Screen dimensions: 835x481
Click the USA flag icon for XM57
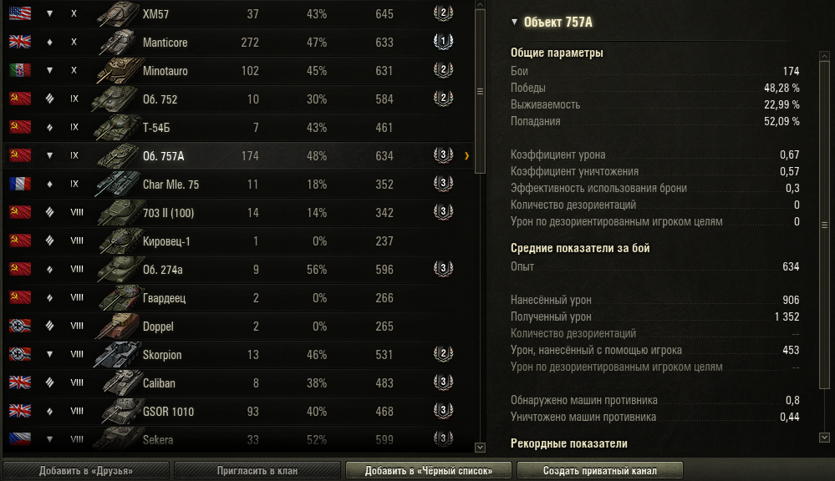click(x=20, y=13)
